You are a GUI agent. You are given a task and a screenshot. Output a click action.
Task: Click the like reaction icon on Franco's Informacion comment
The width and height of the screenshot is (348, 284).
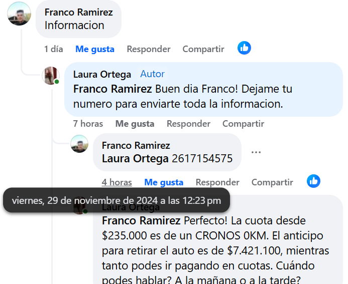point(244,48)
